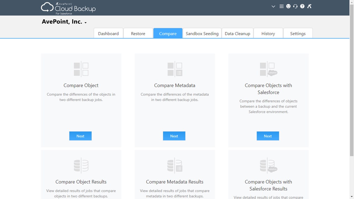This screenshot has width=354, height=199.
Task: Click the Compare Object card icon
Action: pos(81,69)
